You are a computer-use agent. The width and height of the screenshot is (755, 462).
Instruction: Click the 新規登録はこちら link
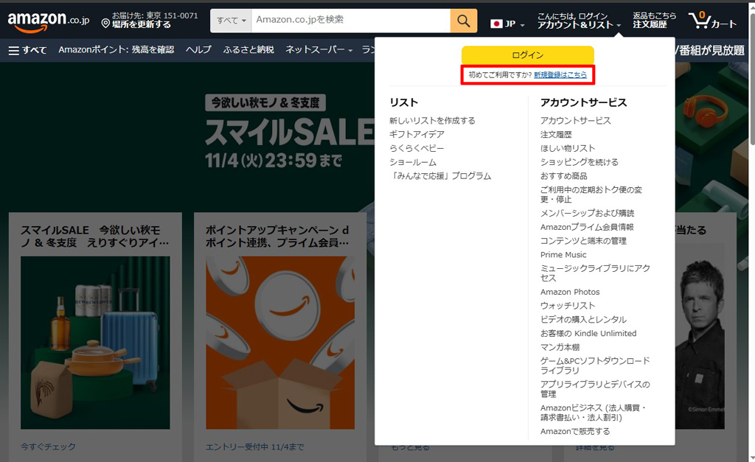pyautogui.click(x=560, y=75)
